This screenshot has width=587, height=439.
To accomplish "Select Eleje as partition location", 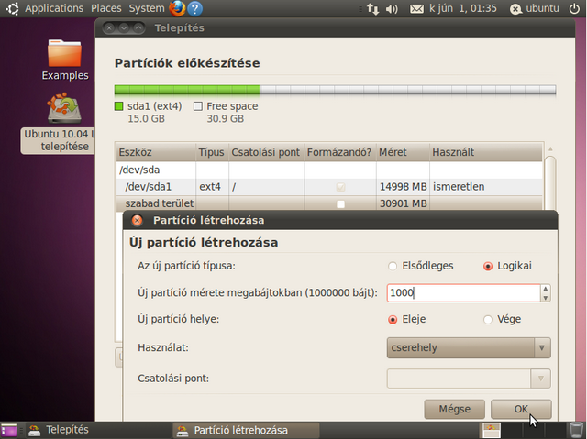I will coord(393,320).
